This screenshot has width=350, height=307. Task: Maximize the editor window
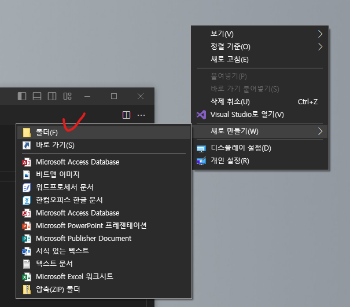point(114,96)
